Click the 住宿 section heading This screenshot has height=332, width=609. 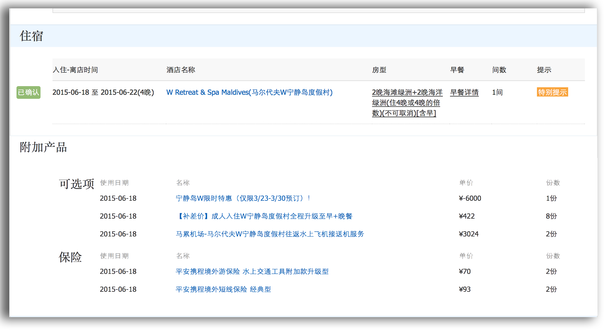(x=31, y=36)
